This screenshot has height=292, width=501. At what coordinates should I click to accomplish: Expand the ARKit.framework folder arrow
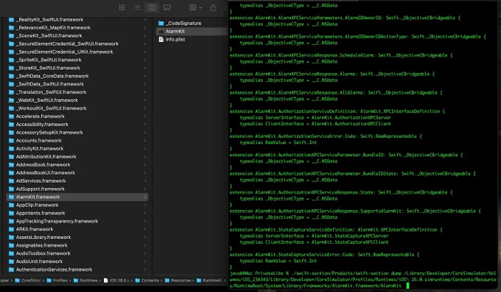[x=145, y=229]
